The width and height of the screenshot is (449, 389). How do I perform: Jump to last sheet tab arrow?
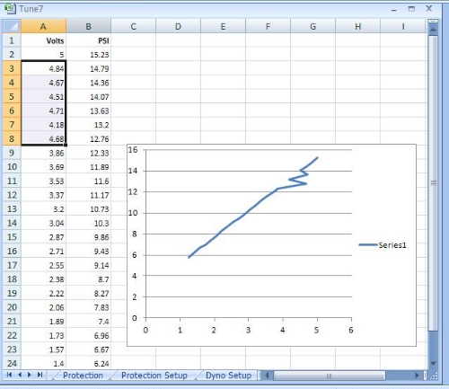pyautogui.click(x=40, y=375)
